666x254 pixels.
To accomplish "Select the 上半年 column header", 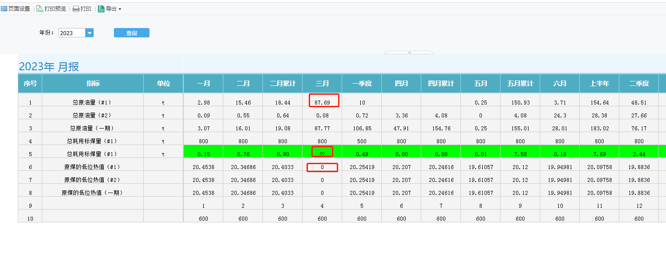I will (599, 84).
